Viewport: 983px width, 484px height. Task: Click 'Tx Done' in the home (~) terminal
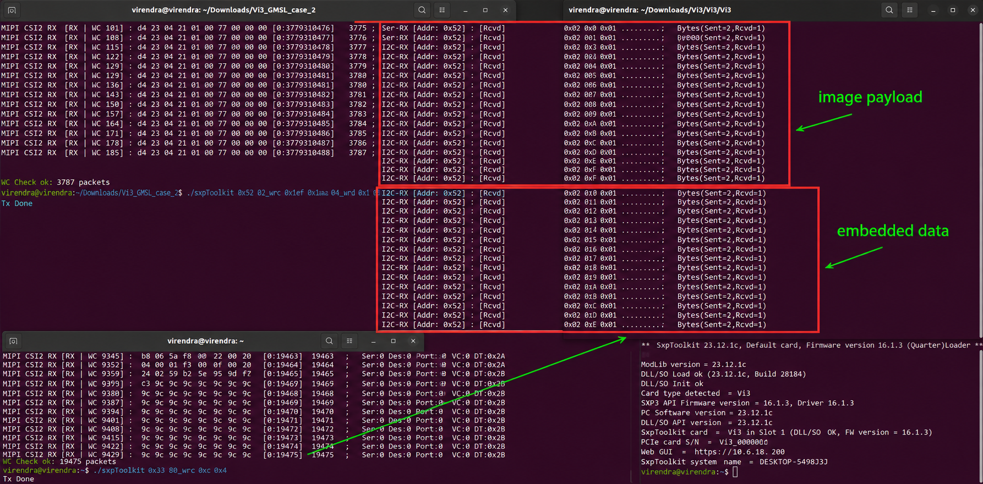(x=18, y=479)
